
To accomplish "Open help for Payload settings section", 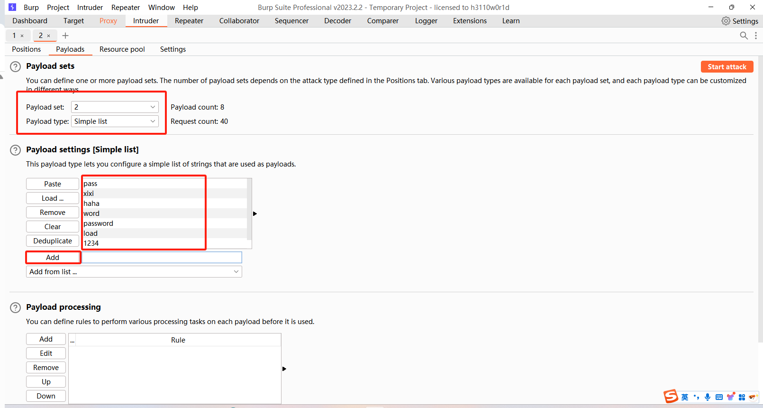I will [16, 150].
